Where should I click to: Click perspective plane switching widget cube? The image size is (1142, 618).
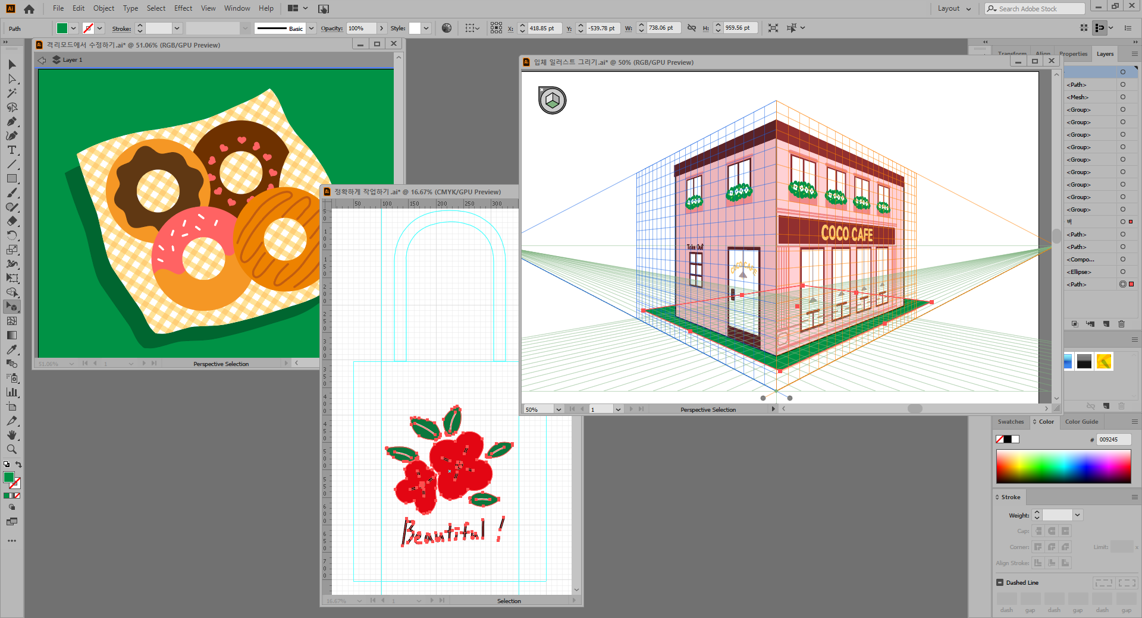[x=553, y=100]
